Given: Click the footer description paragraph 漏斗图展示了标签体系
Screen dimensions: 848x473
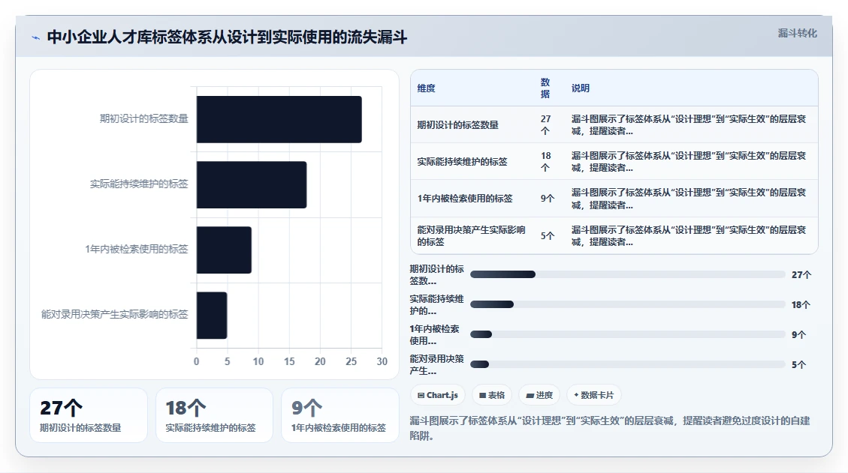Looking at the screenshot, I should (x=609, y=428).
